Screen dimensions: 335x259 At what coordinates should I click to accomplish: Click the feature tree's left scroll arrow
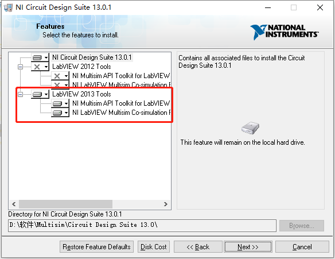click(x=14, y=204)
